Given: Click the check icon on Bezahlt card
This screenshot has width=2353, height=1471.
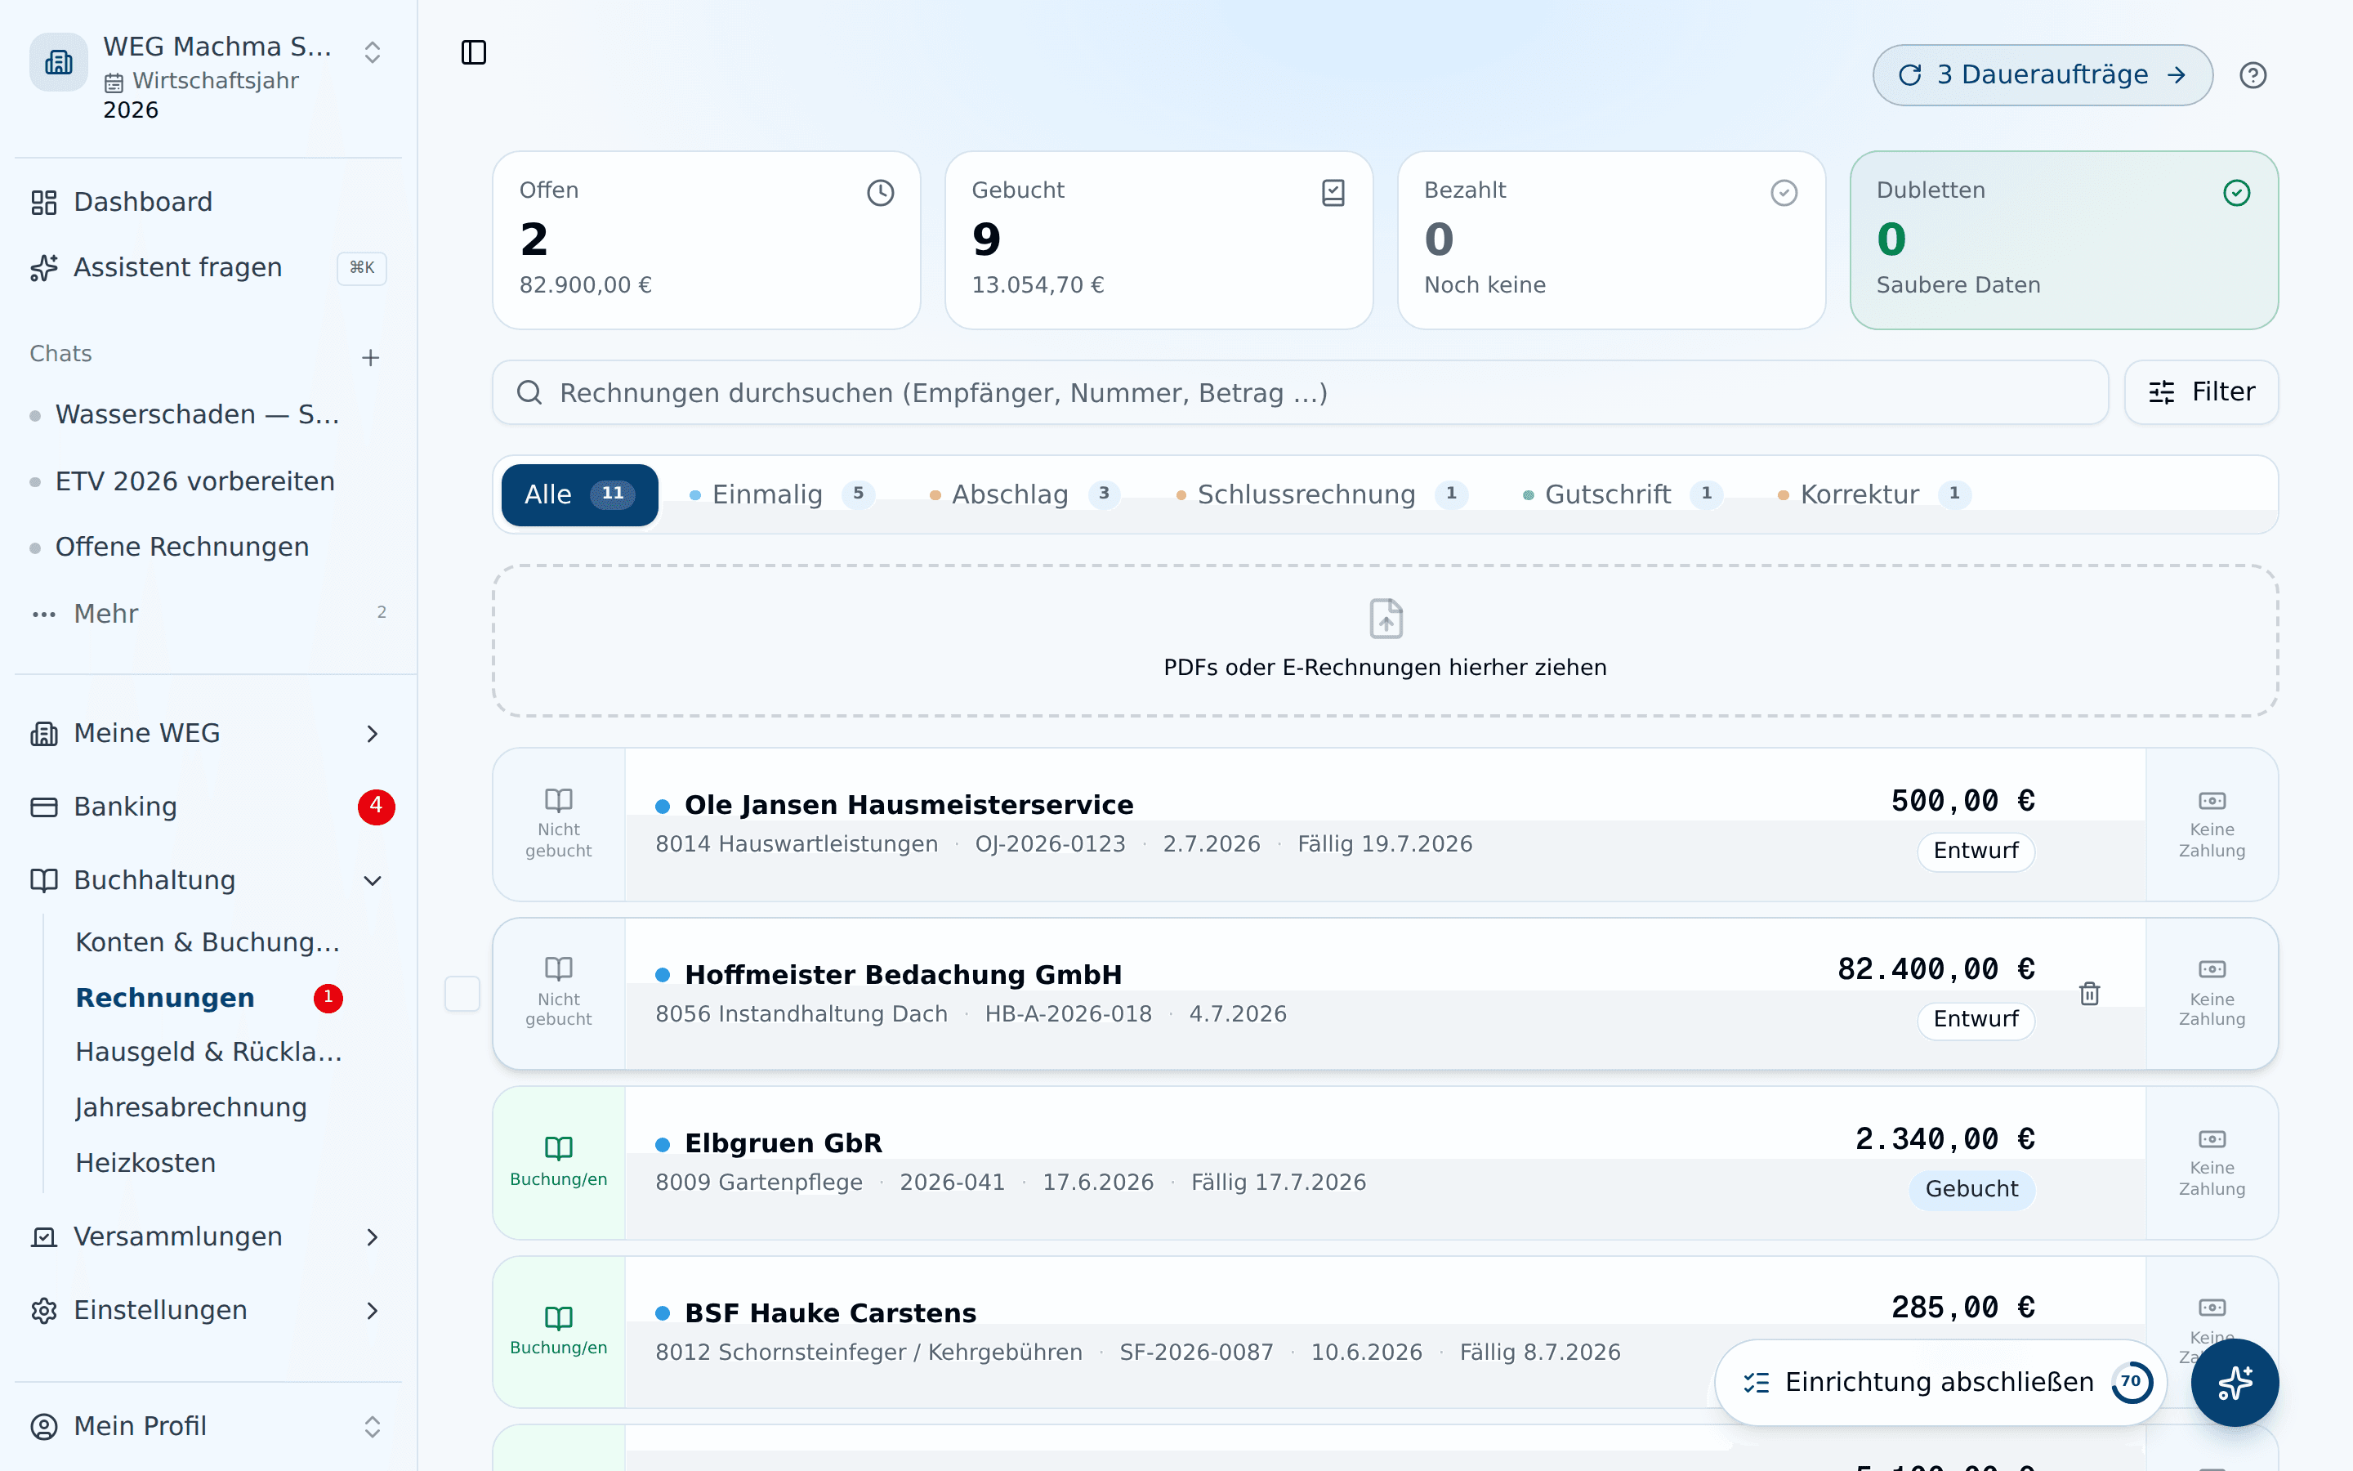Looking at the screenshot, I should point(1784,193).
